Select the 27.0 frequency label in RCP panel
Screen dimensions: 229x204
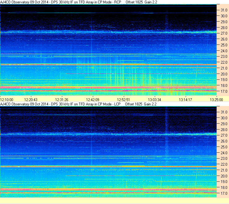coord(224,33)
